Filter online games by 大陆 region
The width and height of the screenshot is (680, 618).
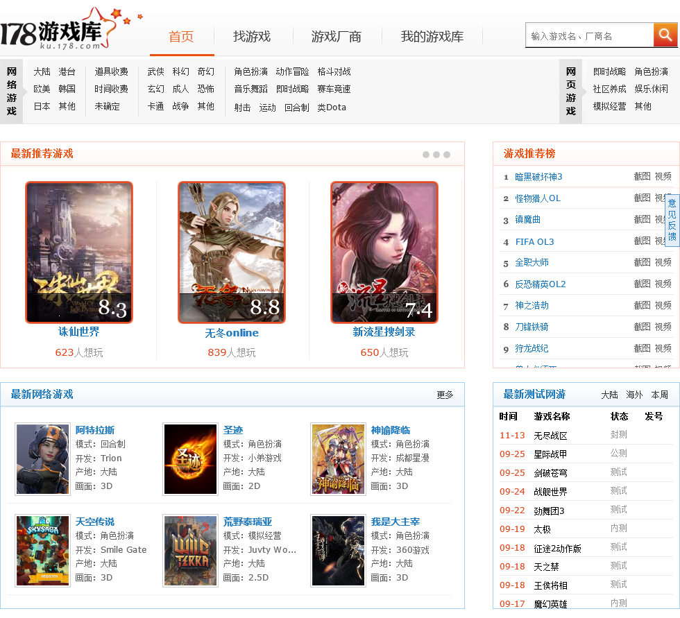point(42,71)
